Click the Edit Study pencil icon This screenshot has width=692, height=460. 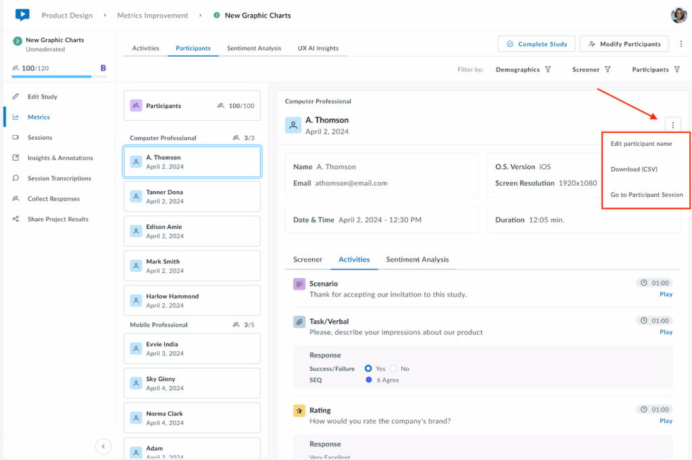[16, 97]
